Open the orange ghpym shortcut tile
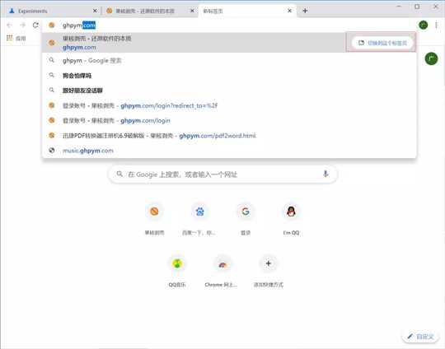The height and width of the screenshot is (349, 445). (154, 212)
